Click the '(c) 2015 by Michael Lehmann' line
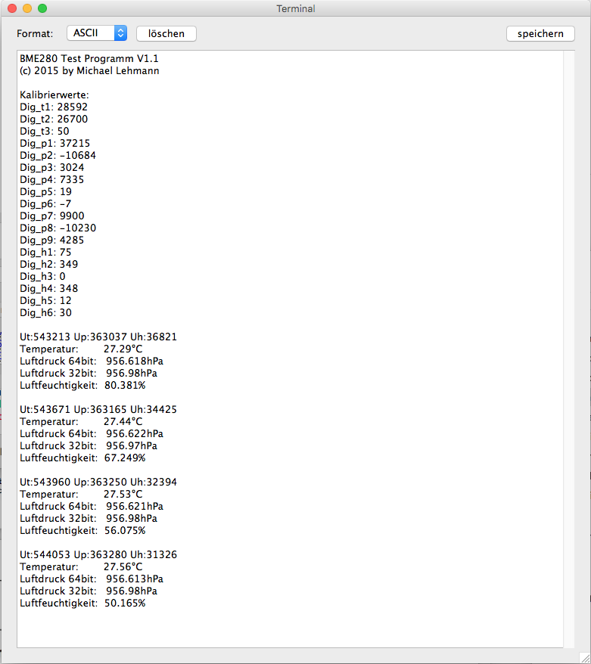The image size is (591, 664). point(89,71)
